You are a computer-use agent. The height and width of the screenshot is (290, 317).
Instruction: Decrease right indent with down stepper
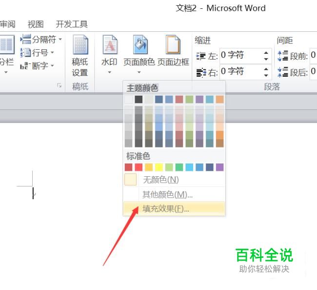(x=266, y=75)
